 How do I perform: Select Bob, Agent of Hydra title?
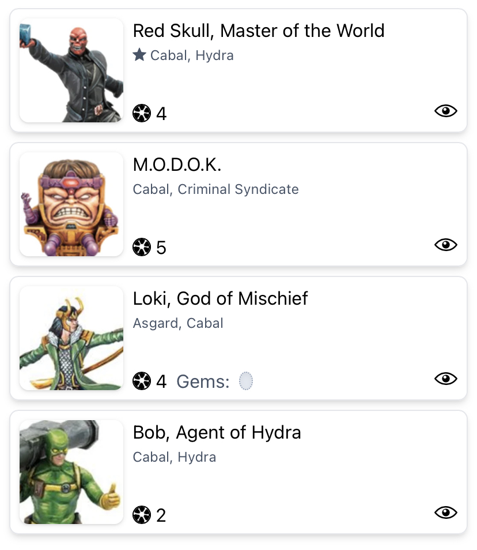(217, 432)
